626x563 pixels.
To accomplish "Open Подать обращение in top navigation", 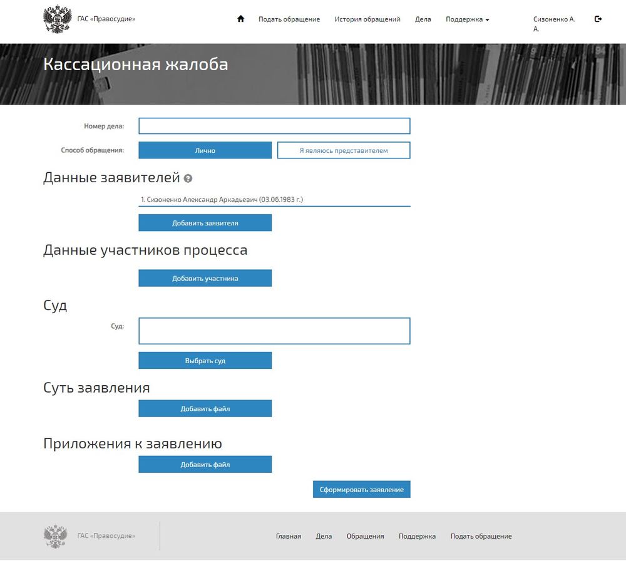I will pos(289,19).
